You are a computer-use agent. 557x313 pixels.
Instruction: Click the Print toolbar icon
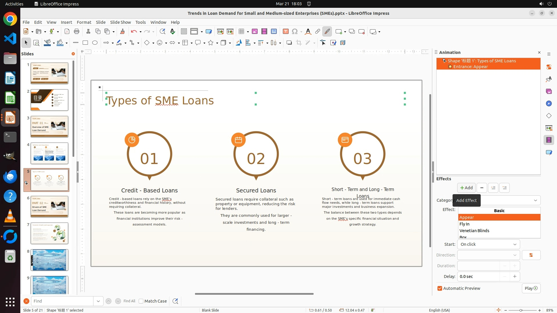pyautogui.click(x=77, y=32)
